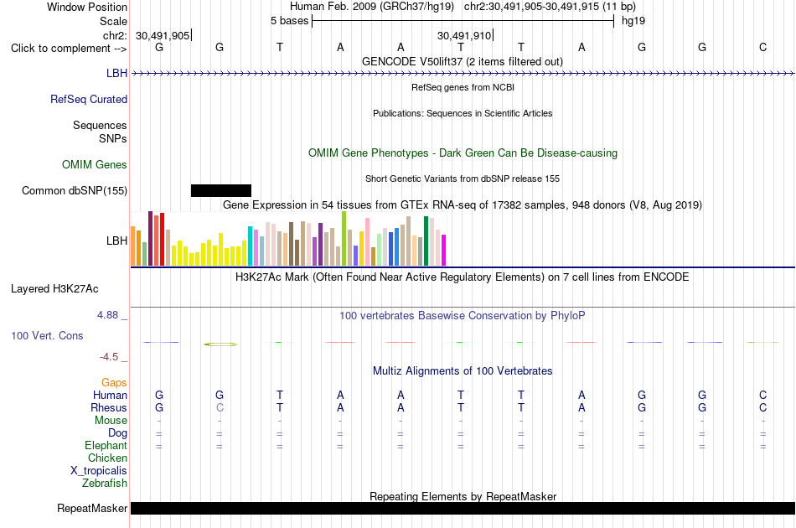Click the Scale label
796x528 pixels.
[113, 21]
